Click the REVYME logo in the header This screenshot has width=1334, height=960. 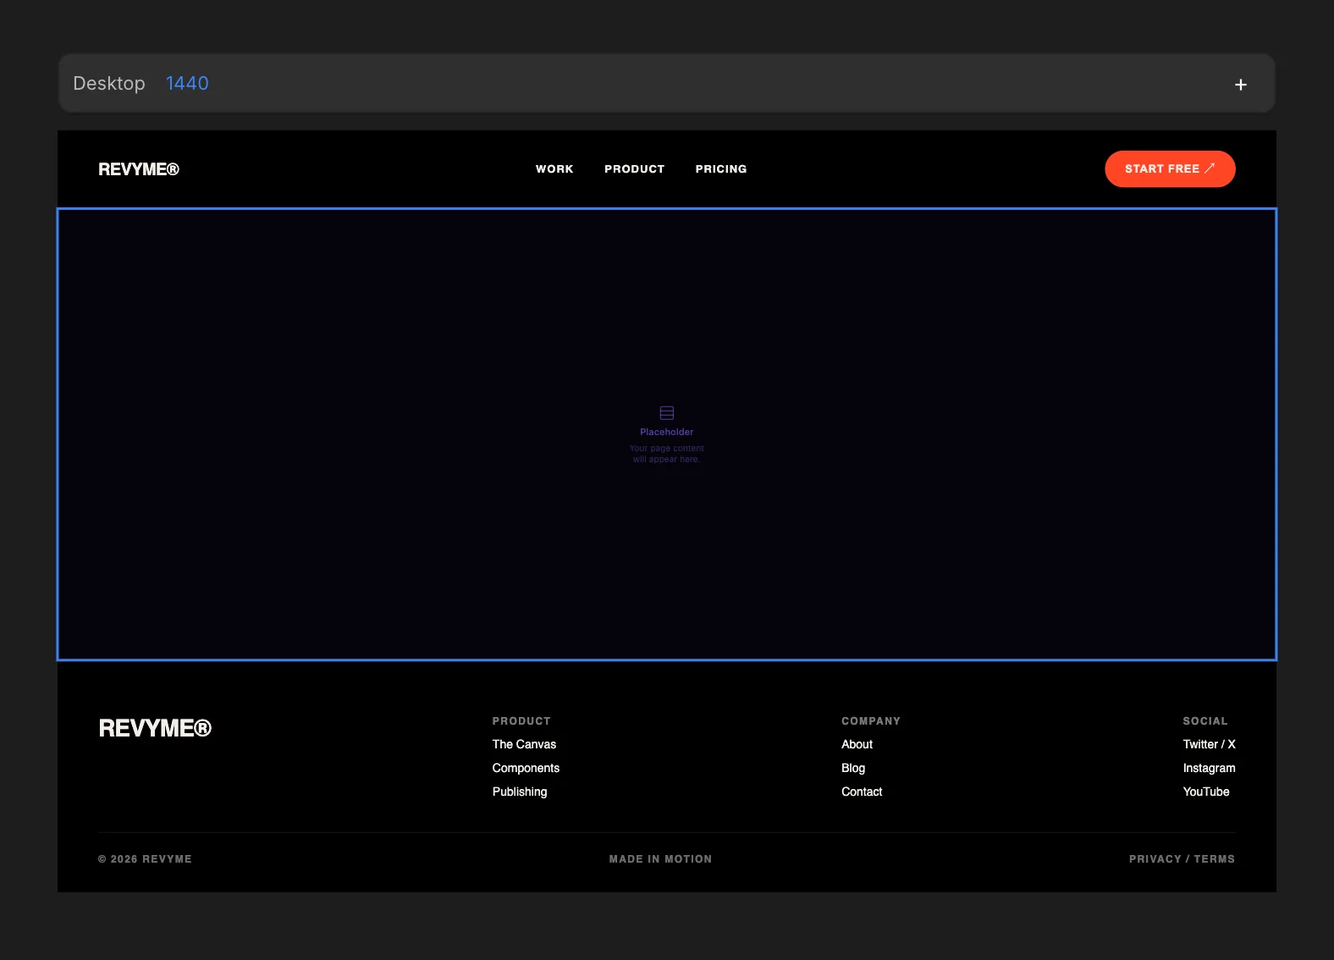139,169
